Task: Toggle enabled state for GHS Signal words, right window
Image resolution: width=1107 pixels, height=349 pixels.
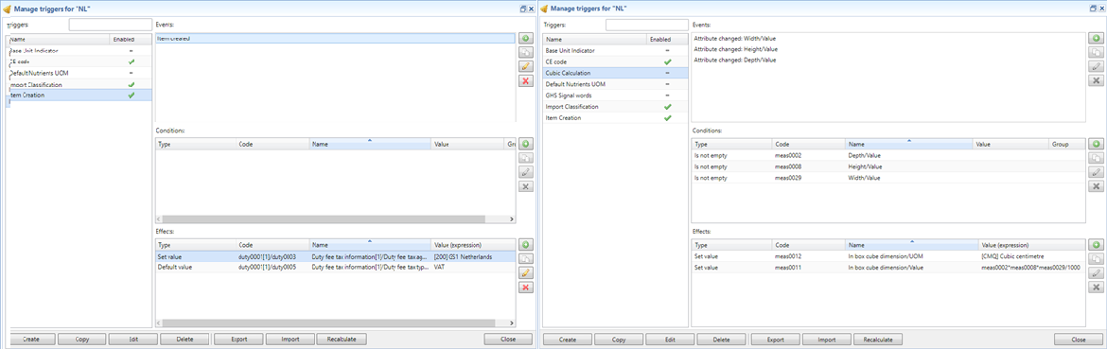Action: pos(667,96)
